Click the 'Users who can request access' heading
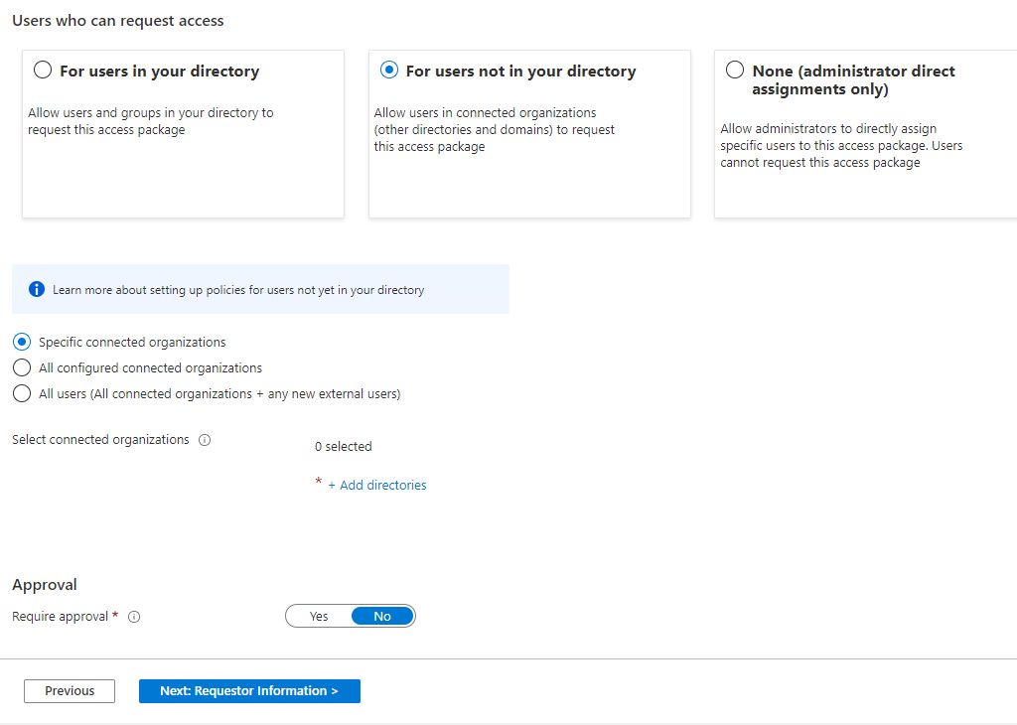 118,20
